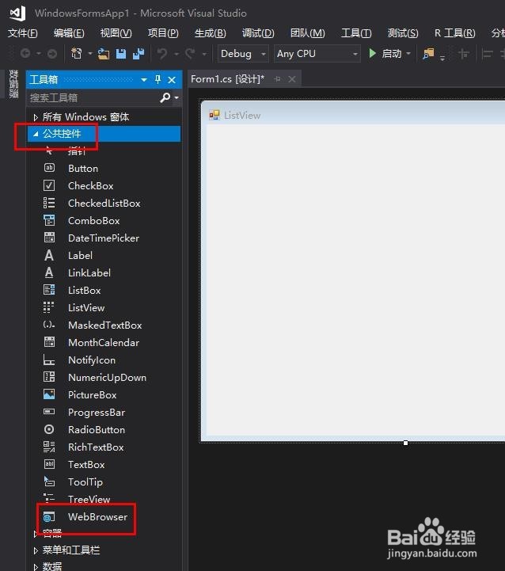
Task: Open the 文件(F) menu
Action: coord(23,33)
